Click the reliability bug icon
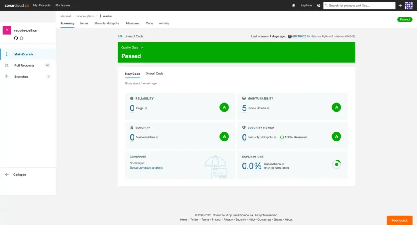417x225 pixels. (x=132, y=98)
